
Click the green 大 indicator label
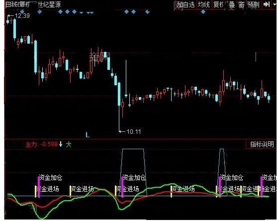pos(69,145)
